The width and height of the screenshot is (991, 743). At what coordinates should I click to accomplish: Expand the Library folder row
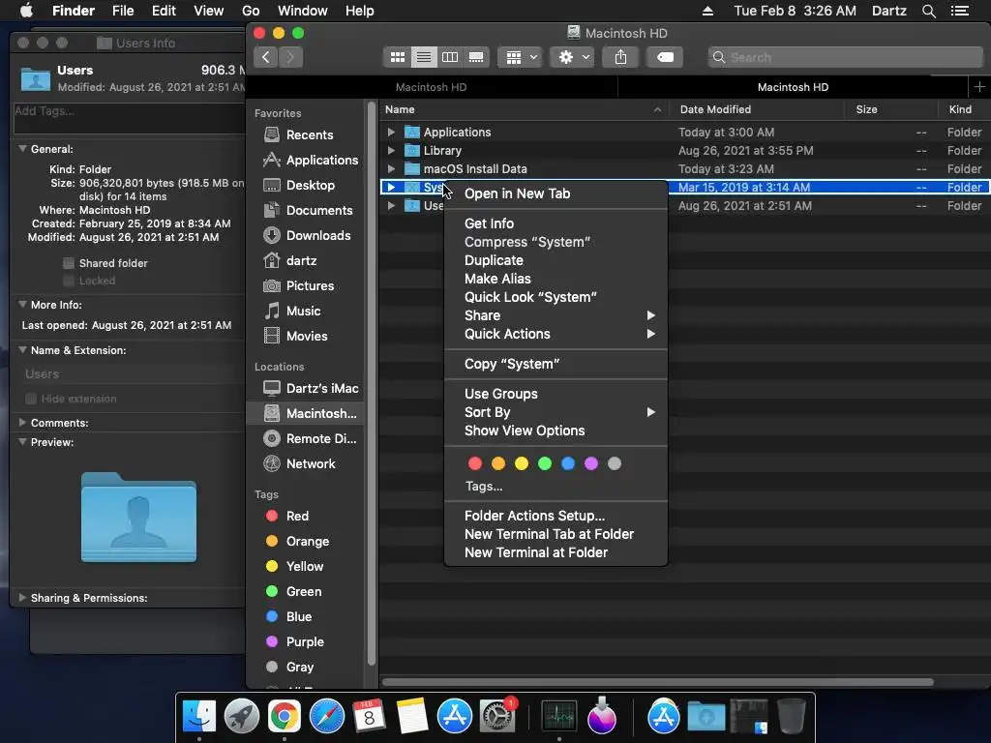391,150
